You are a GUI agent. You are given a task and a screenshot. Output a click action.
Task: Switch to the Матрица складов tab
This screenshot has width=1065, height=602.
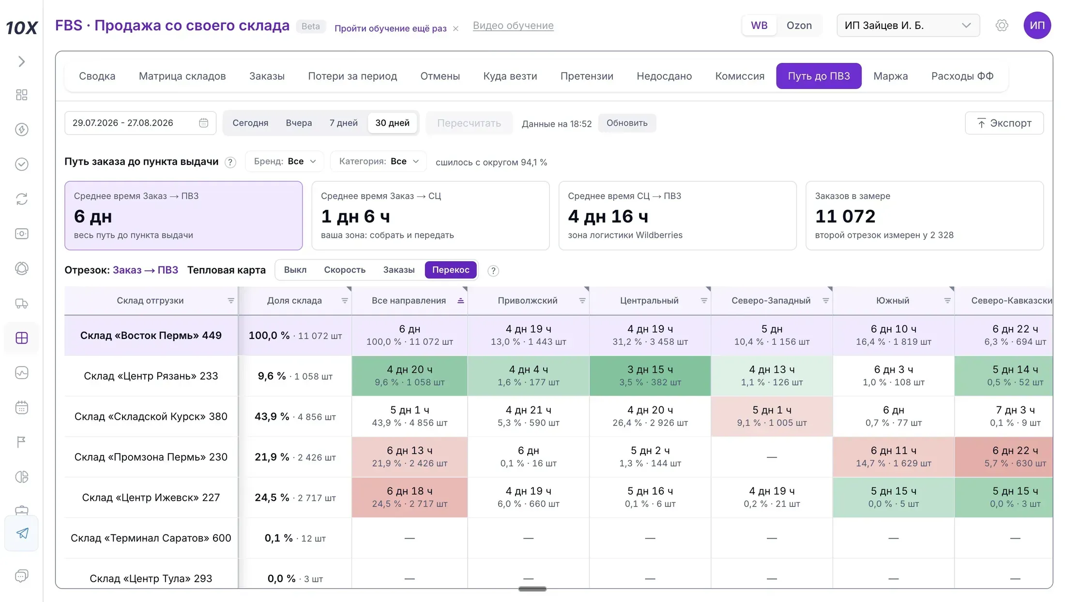click(x=182, y=76)
